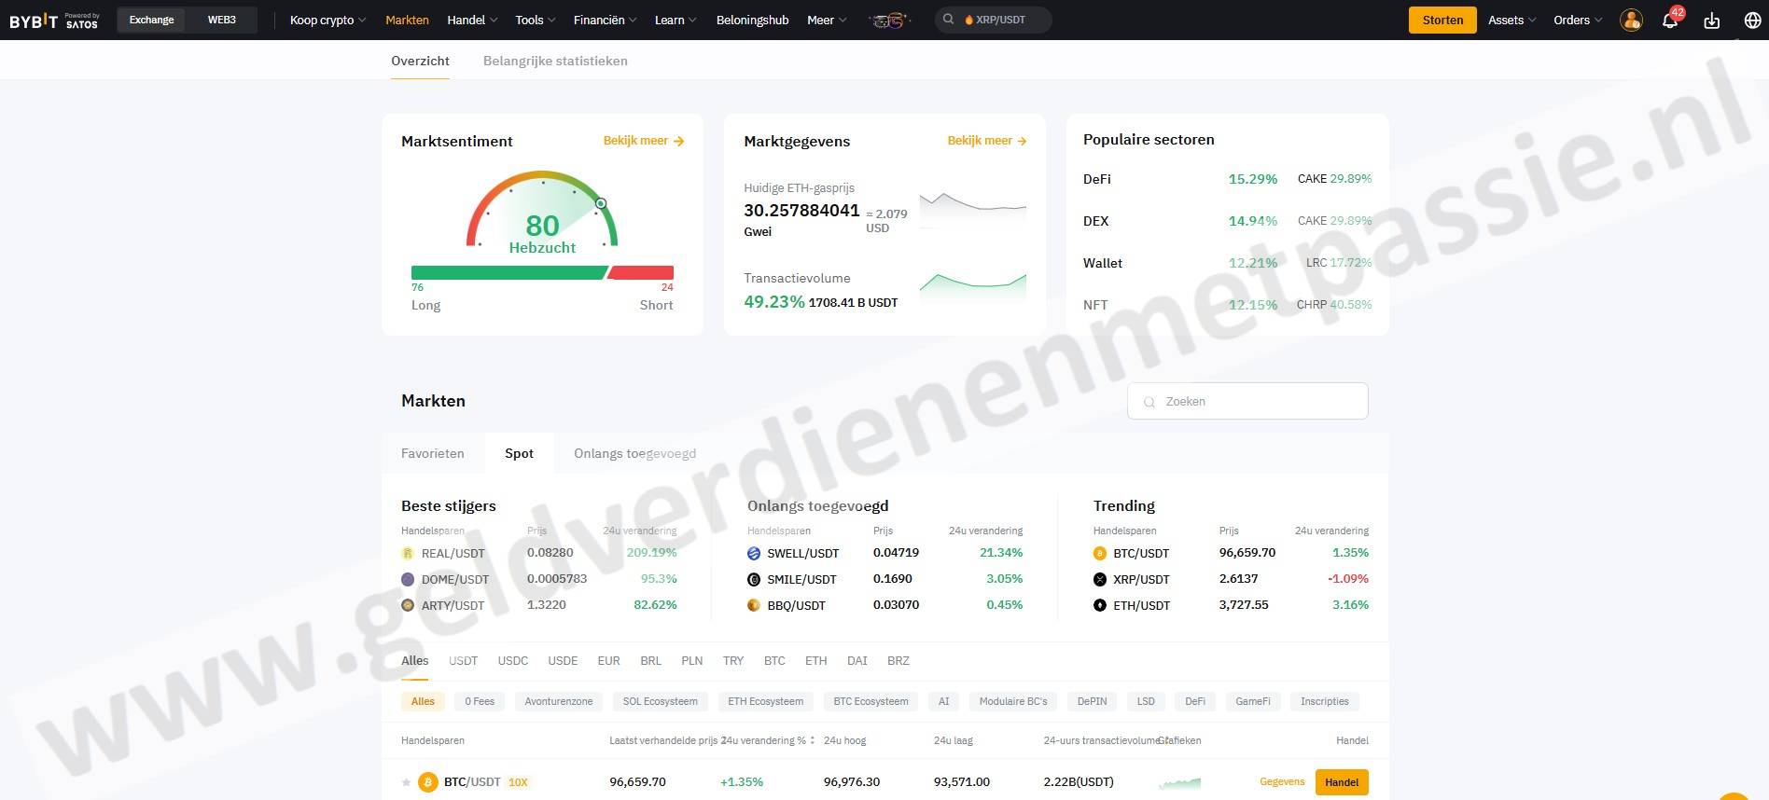This screenshot has height=800, width=1769.
Task: Click the green Long/Short ratio bar
Action: 508,272
